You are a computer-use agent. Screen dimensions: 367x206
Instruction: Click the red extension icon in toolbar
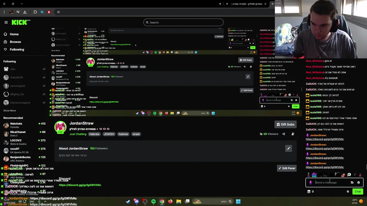[49, 12]
